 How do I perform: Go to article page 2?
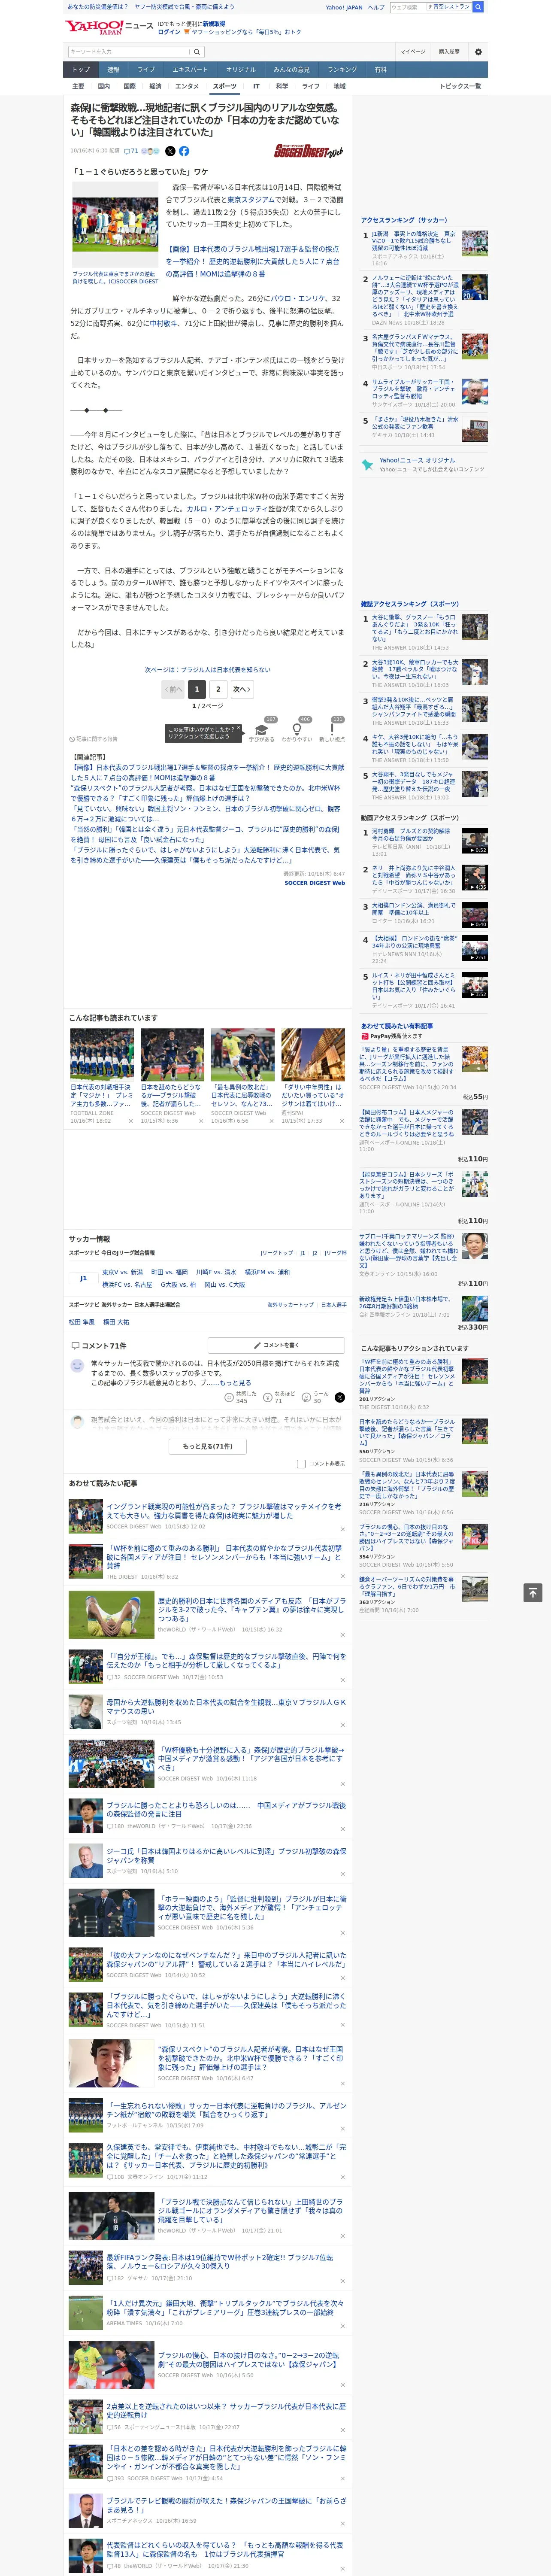pyautogui.click(x=218, y=689)
